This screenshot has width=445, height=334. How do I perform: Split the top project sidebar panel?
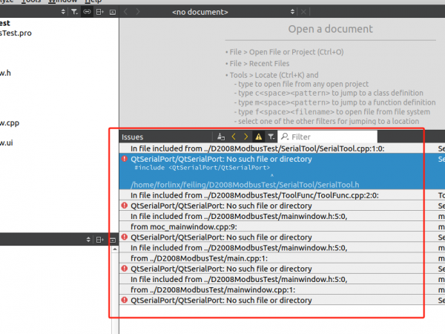[x=100, y=13]
